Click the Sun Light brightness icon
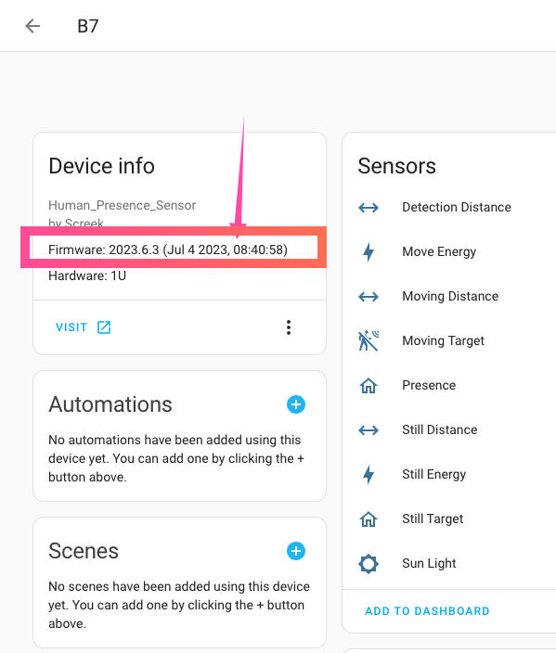This screenshot has width=556, height=653. 369,563
